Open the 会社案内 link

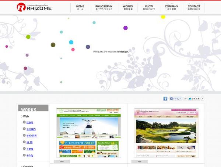(x=31, y=129)
